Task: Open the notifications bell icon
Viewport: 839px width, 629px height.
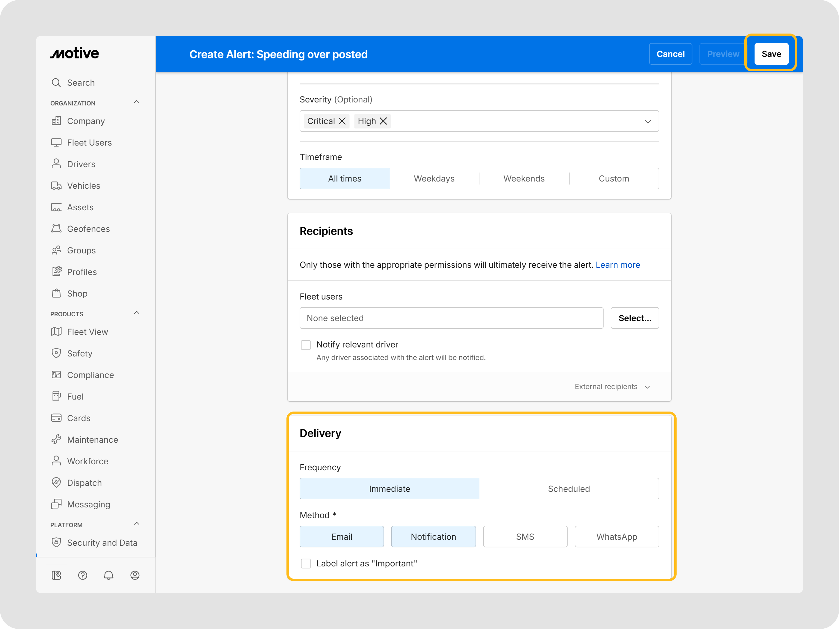Action: 108,576
